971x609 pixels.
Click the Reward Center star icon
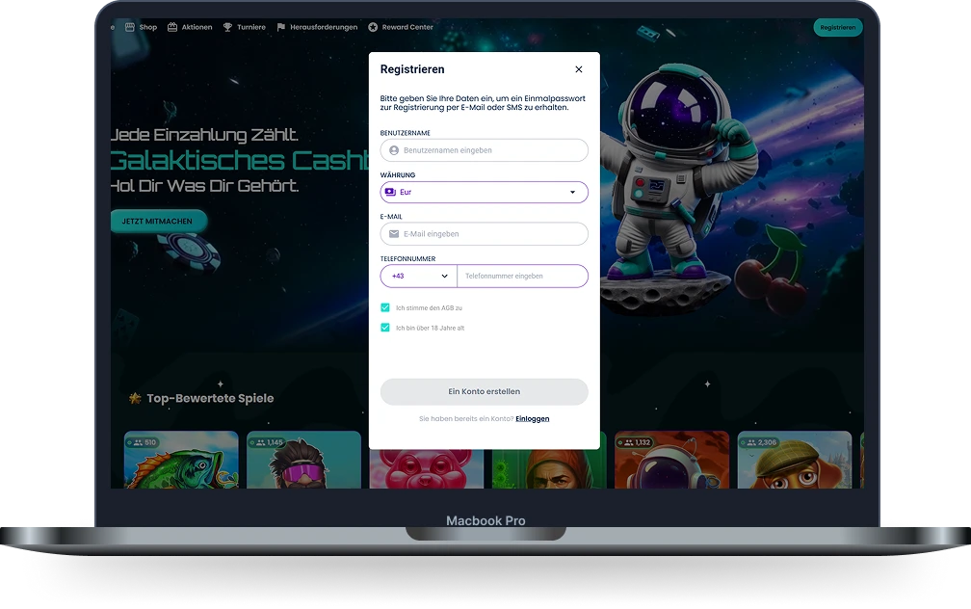pos(373,27)
